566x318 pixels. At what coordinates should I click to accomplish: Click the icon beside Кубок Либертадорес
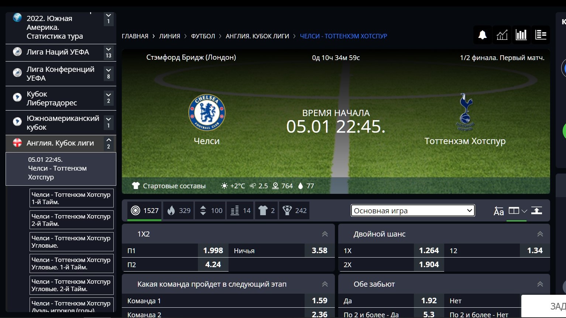tap(17, 98)
